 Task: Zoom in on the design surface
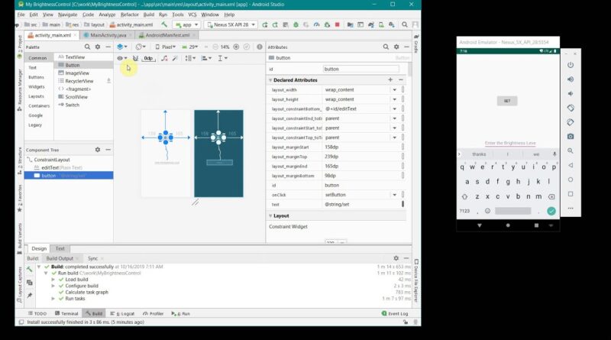(236, 47)
